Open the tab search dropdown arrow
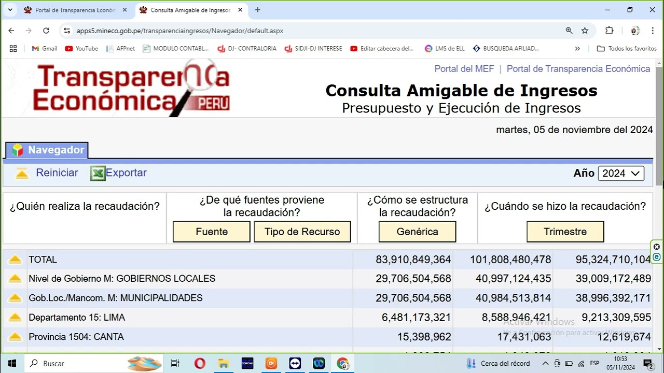This screenshot has height=373, width=664. tap(9, 10)
